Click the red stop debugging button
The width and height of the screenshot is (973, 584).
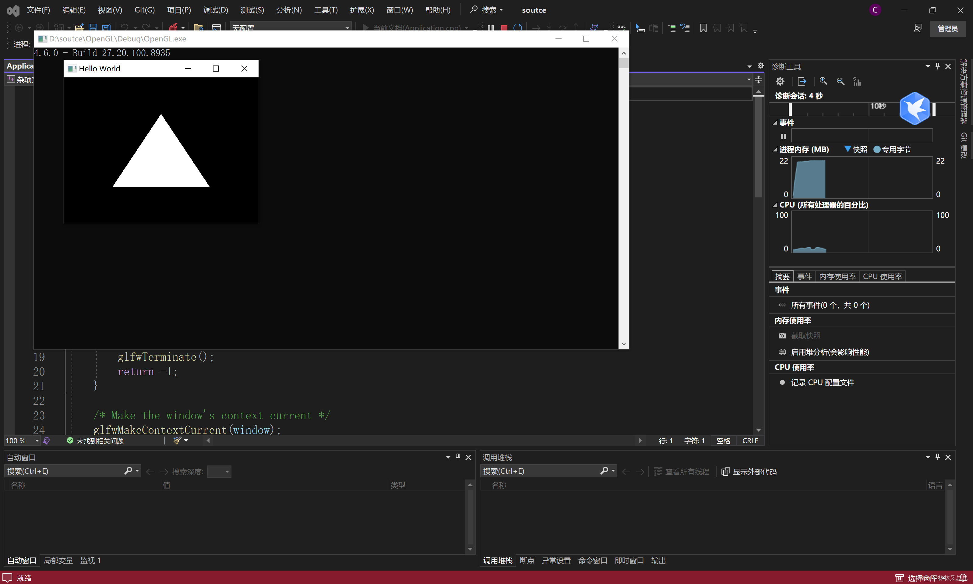tap(504, 28)
